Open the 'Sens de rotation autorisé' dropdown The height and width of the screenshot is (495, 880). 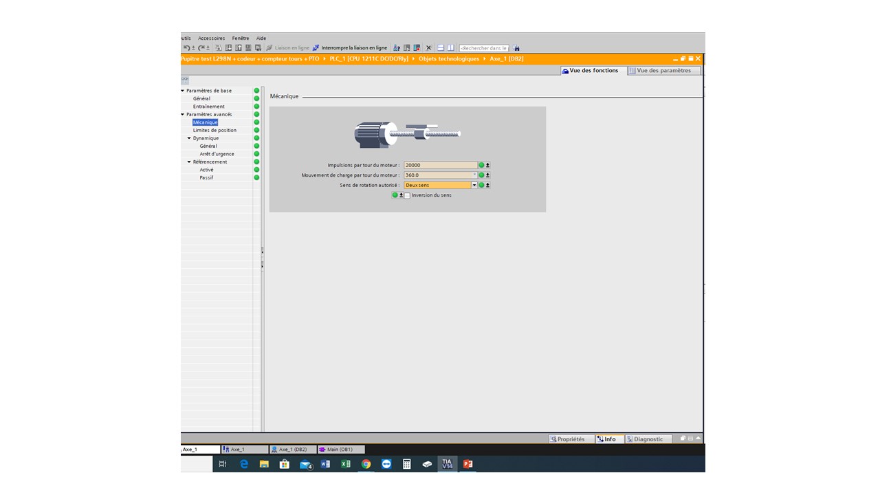[x=474, y=186]
